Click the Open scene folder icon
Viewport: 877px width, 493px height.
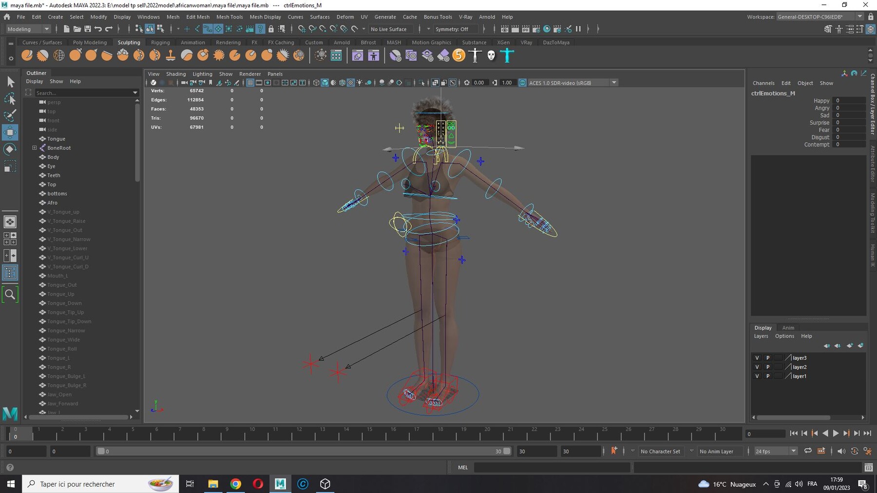(x=77, y=29)
